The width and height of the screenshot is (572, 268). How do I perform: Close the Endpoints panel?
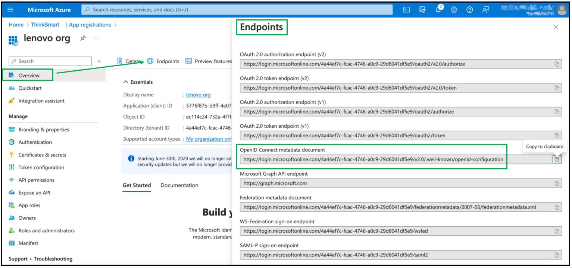pyautogui.click(x=556, y=27)
